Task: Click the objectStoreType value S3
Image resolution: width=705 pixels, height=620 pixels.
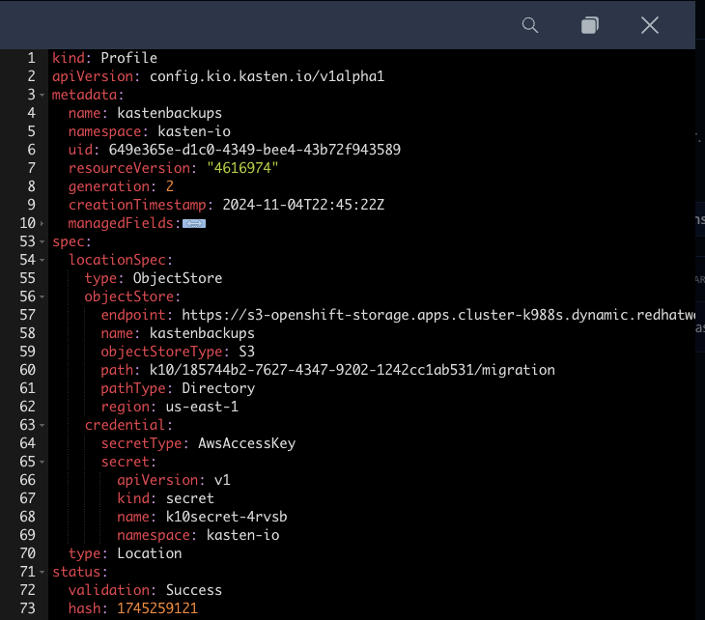Action: click(247, 352)
